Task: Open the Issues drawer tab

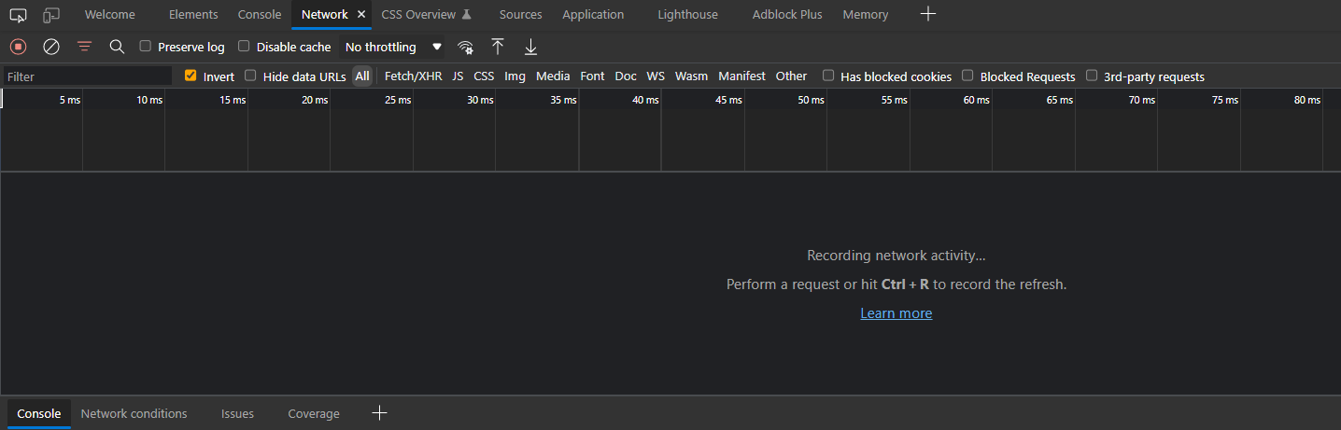Action: pyautogui.click(x=237, y=413)
